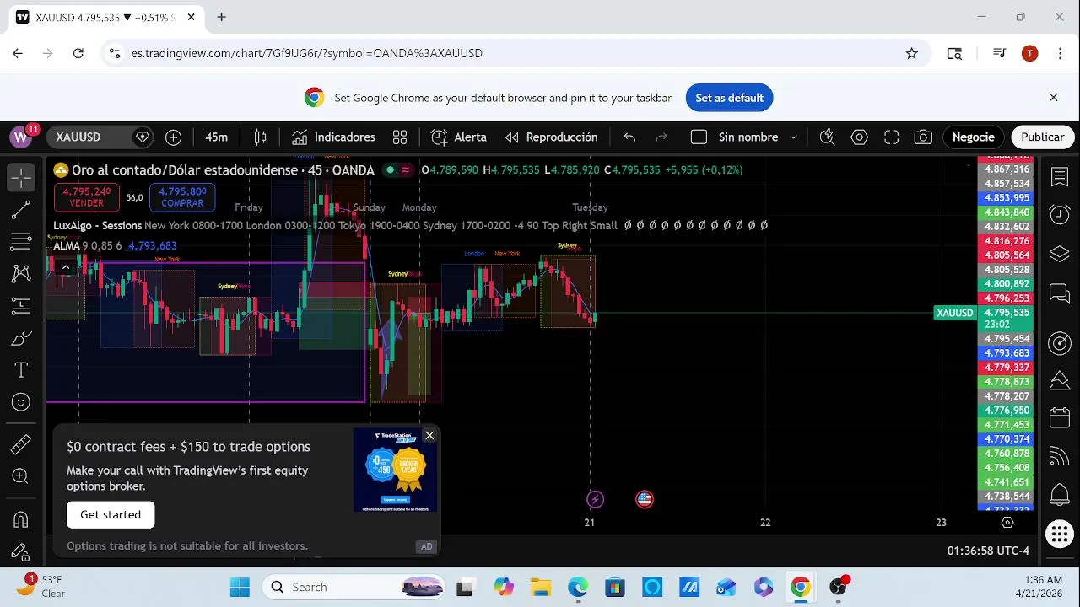Take a chart snapshot with camera icon
Image resolution: width=1080 pixels, height=607 pixels.
coord(923,137)
